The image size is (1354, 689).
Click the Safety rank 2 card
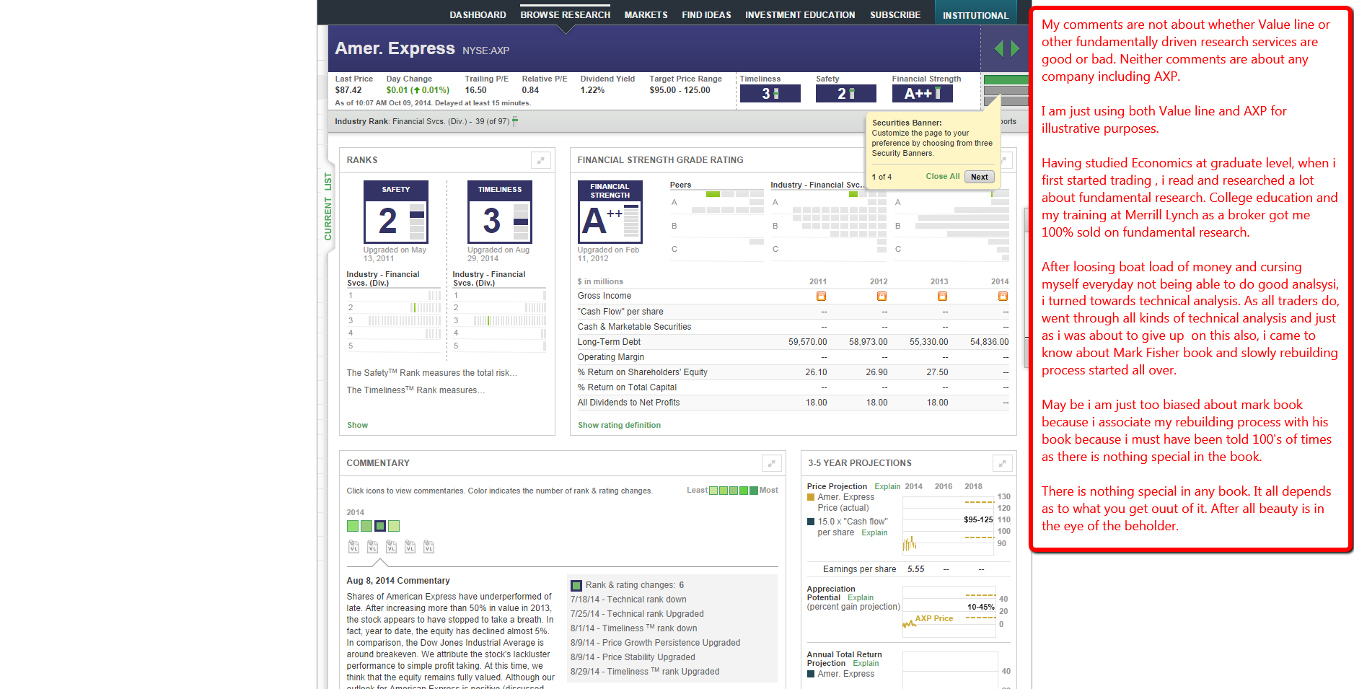pyautogui.click(x=396, y=212)
